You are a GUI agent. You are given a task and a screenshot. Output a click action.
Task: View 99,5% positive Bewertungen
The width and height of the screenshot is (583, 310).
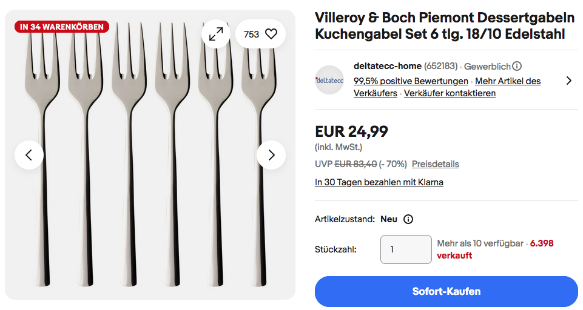[x=411, y=81]
